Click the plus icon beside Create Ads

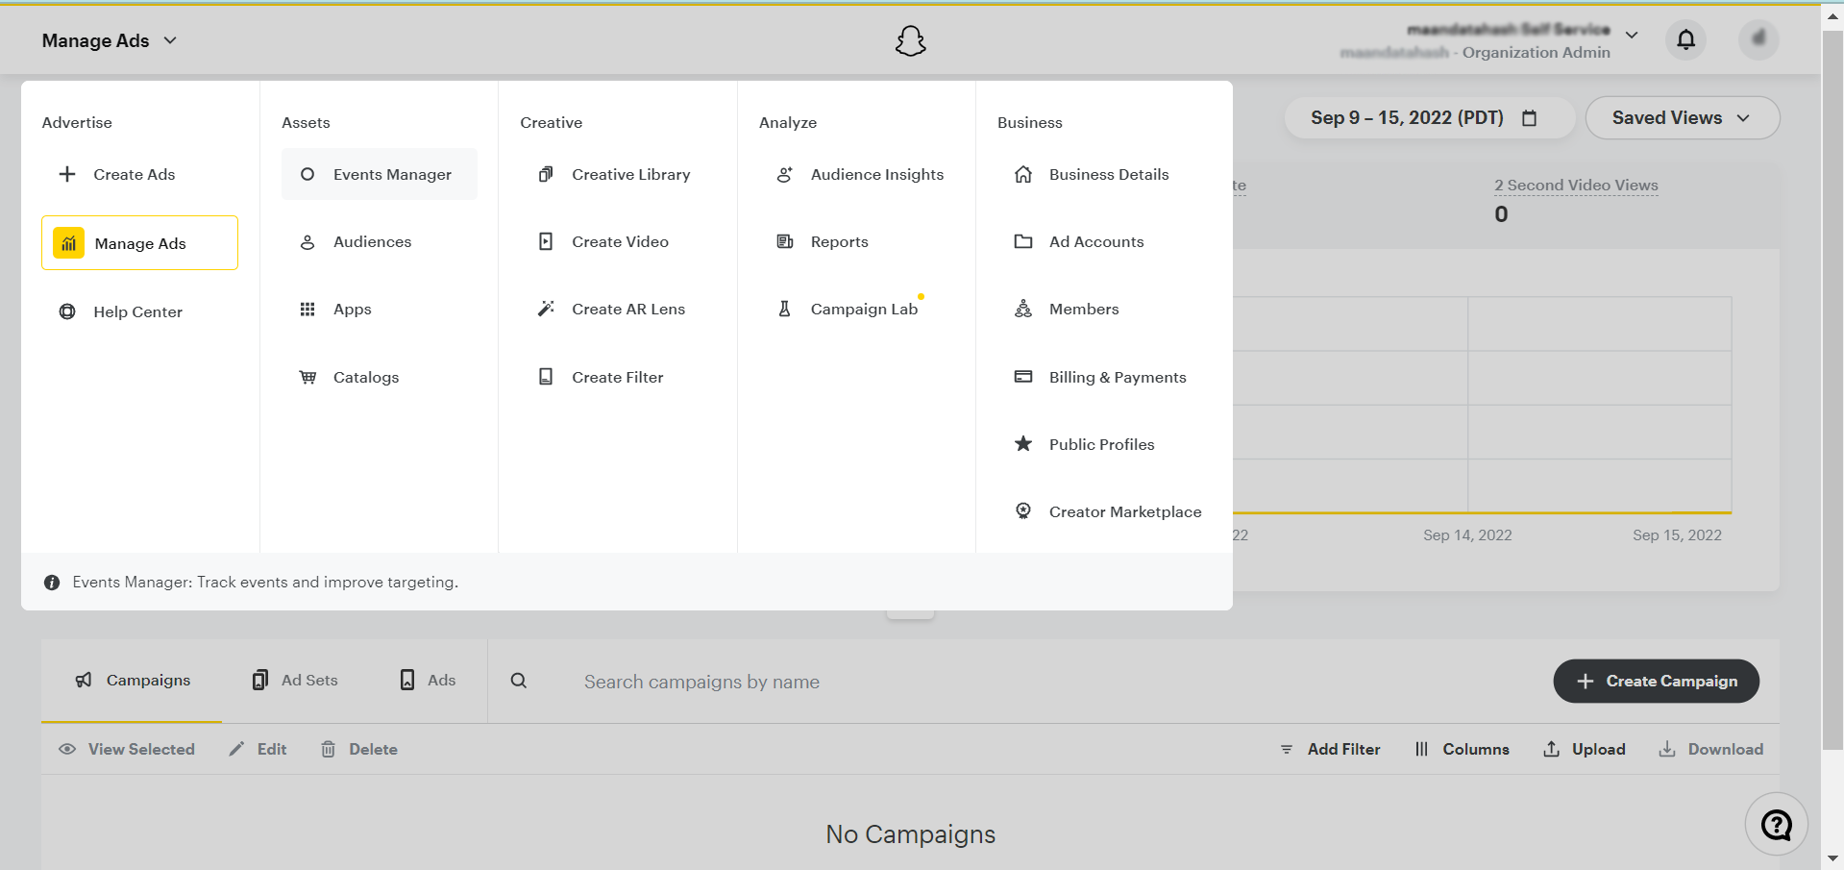click(67, 174)
